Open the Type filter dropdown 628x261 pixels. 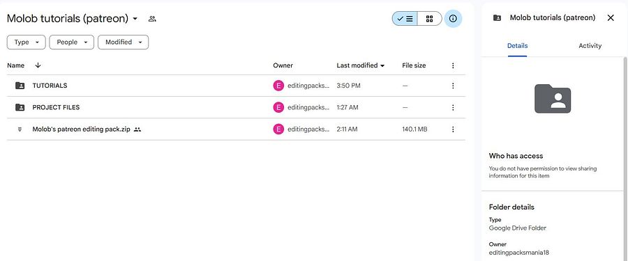tap(27, 42)
